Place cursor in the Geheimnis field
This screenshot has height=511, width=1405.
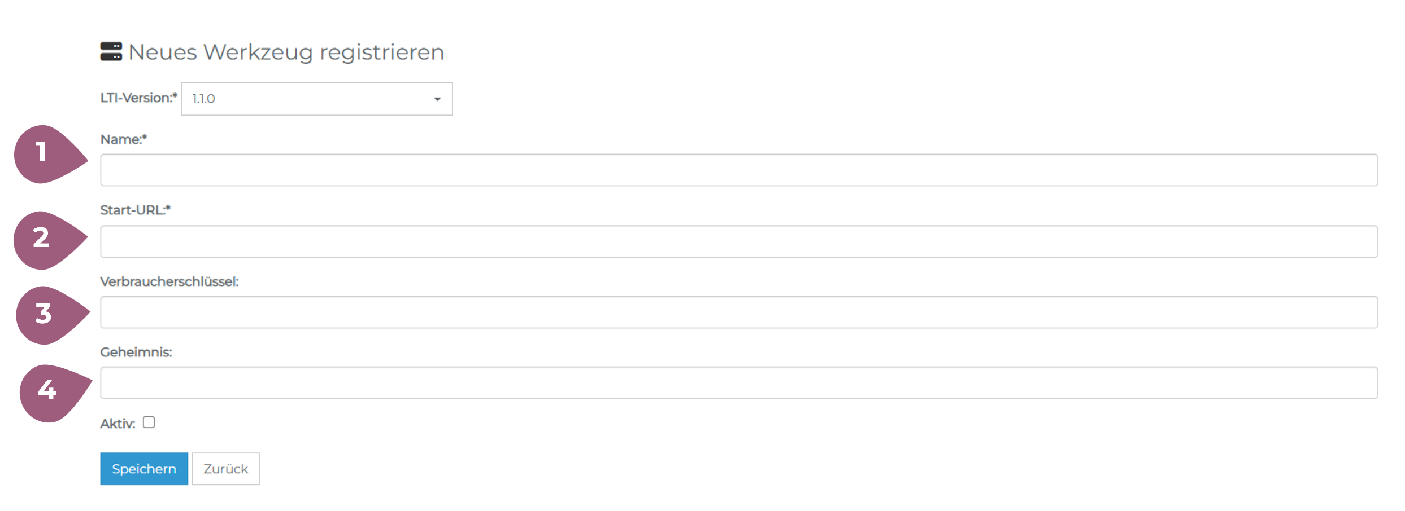pos(738,383)
